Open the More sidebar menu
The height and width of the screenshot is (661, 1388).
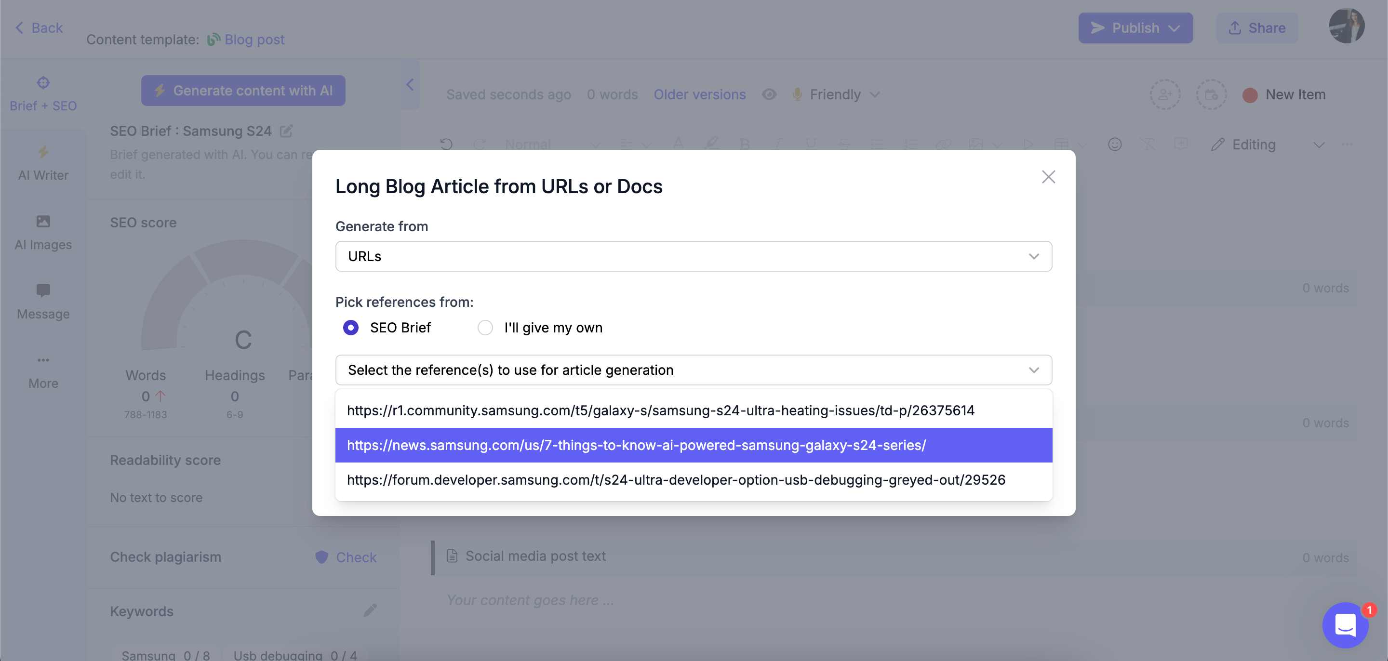pyautogui.click(x=43, y=372)
